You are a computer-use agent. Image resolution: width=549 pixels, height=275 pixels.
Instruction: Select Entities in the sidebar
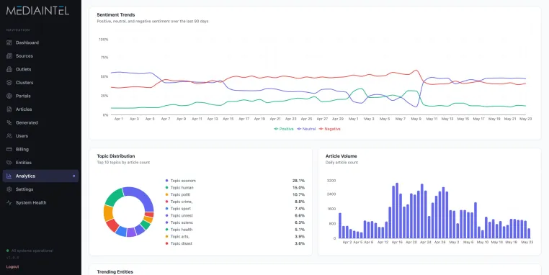tap(40, 163)
